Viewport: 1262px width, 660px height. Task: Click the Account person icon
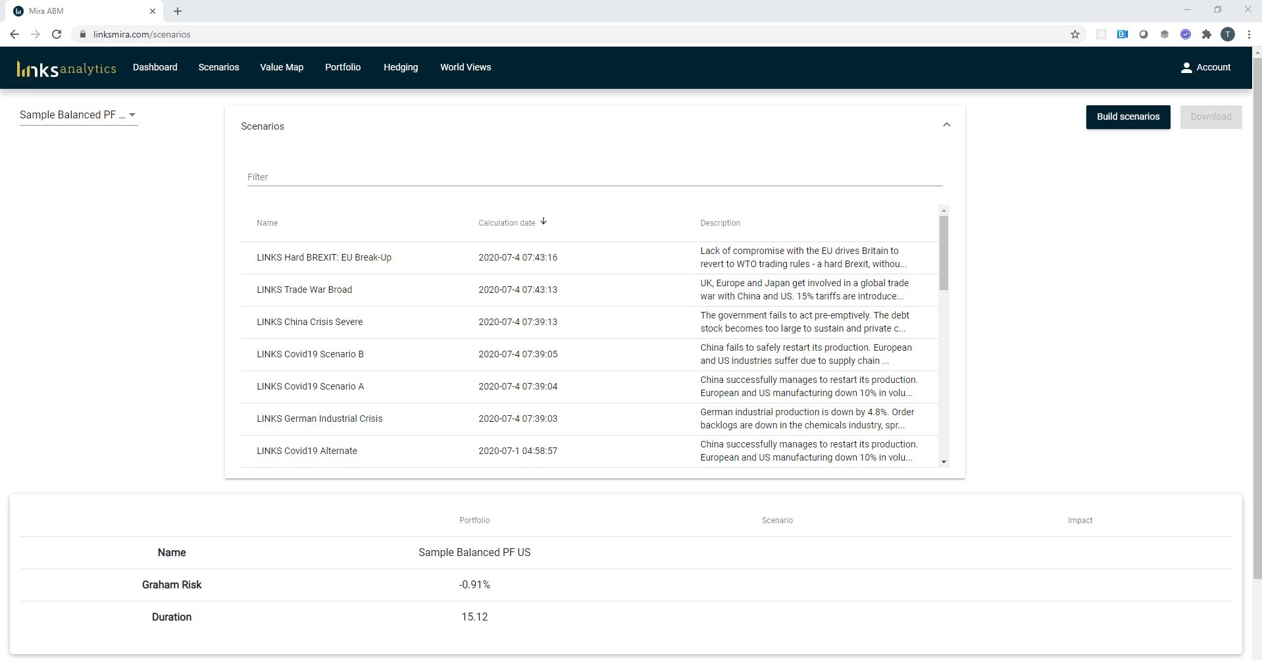coord(1186,67)
